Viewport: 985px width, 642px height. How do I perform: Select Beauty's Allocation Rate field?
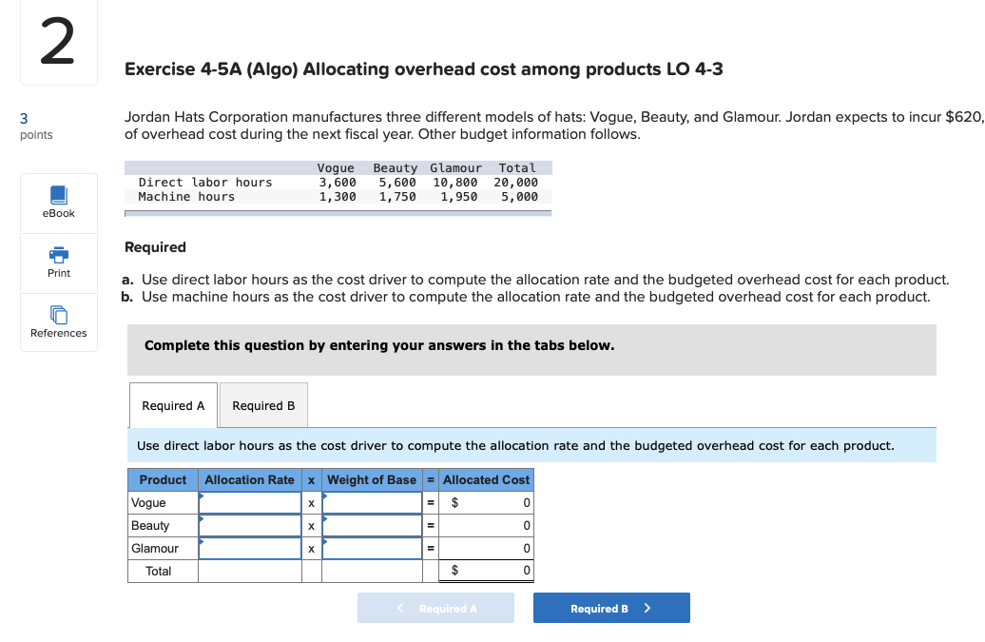[x=248, y=525]
